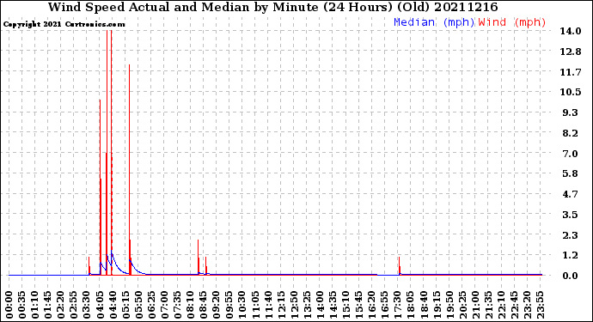
Task: Click the 11:40 time axis label
Action: tap(268, 304)
